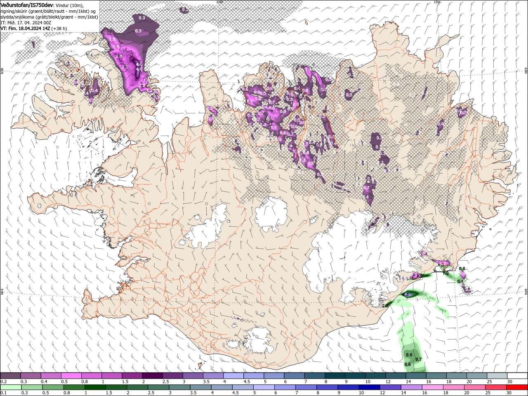Screen dimensions: 528x396
Task: Select bottom legend row swatch labeled 3.5
Action: (x=201, y=387)
